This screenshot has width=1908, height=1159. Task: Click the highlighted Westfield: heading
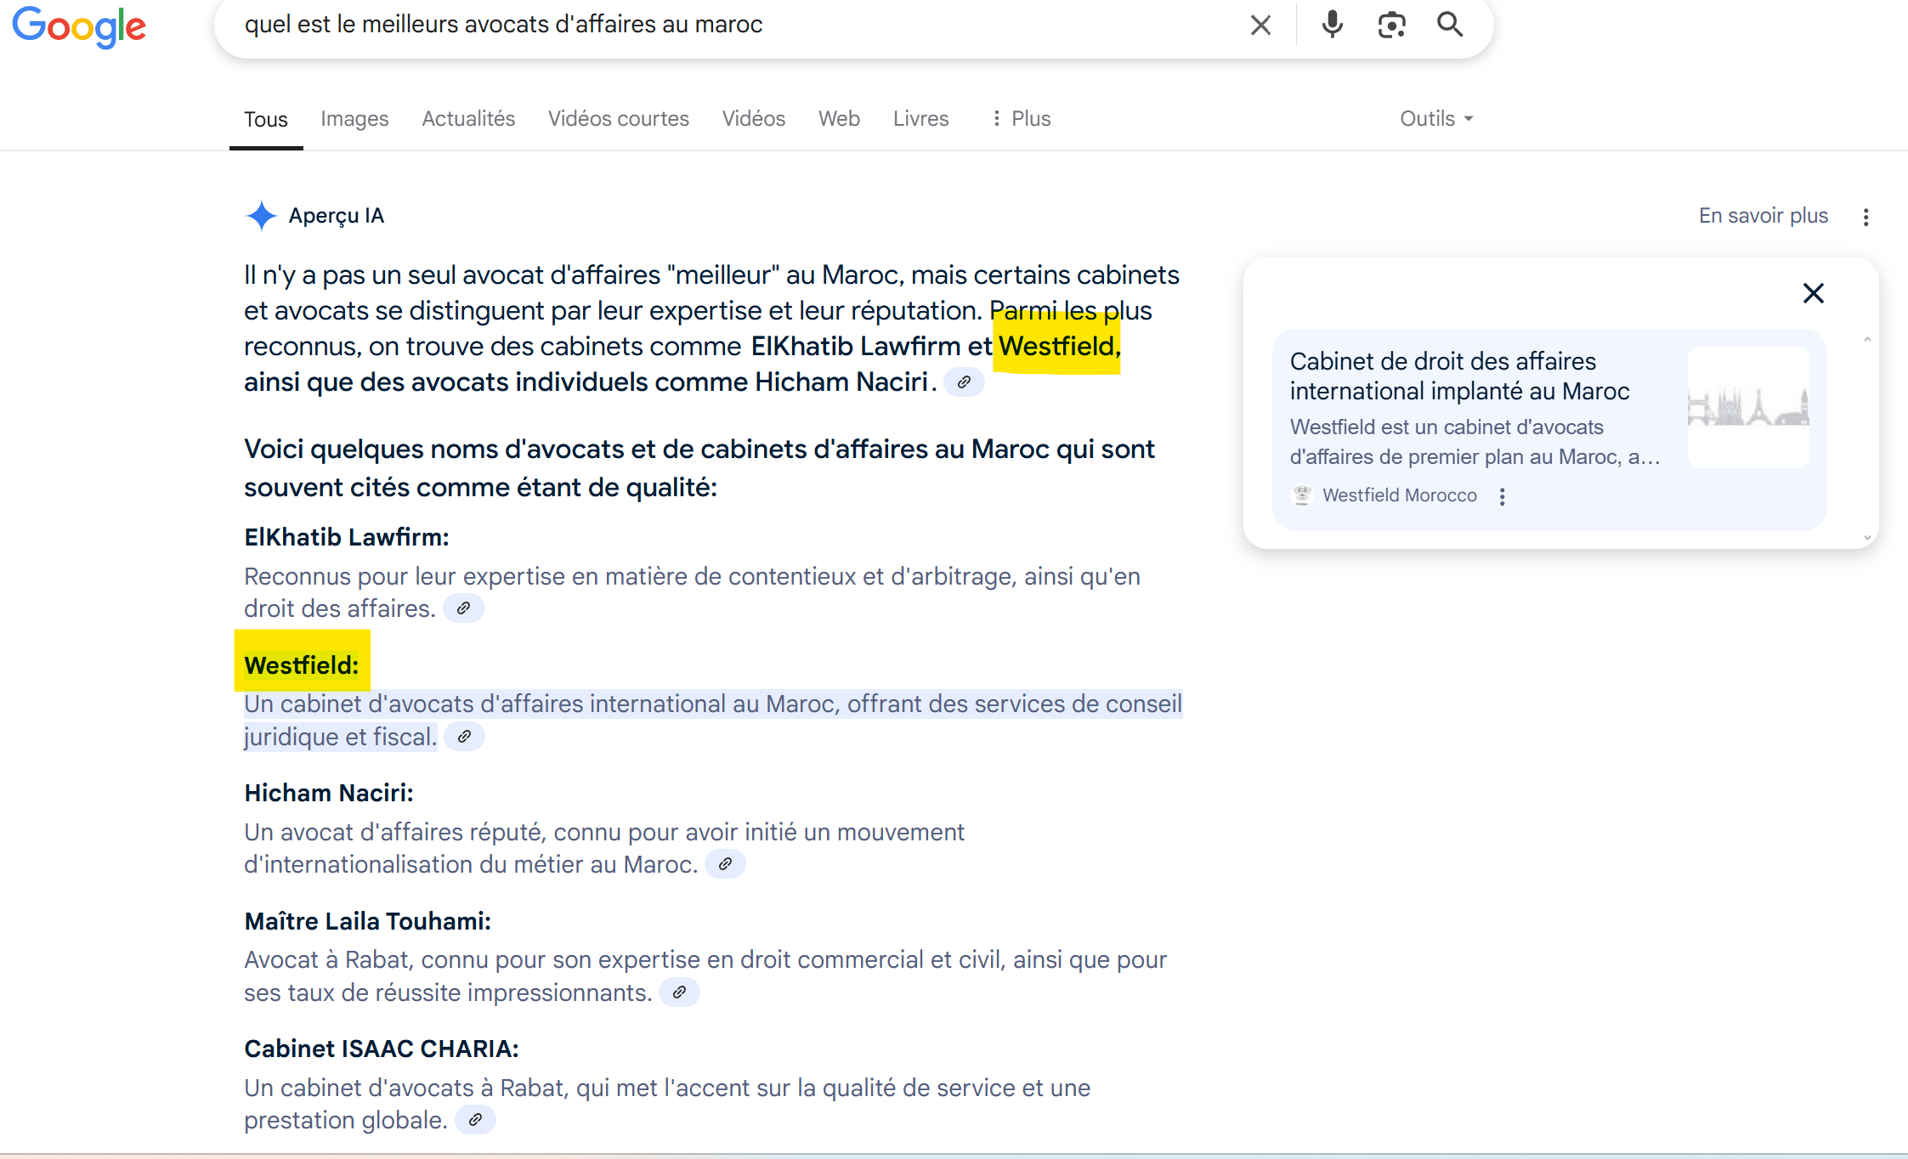click(x=302, y=665)
